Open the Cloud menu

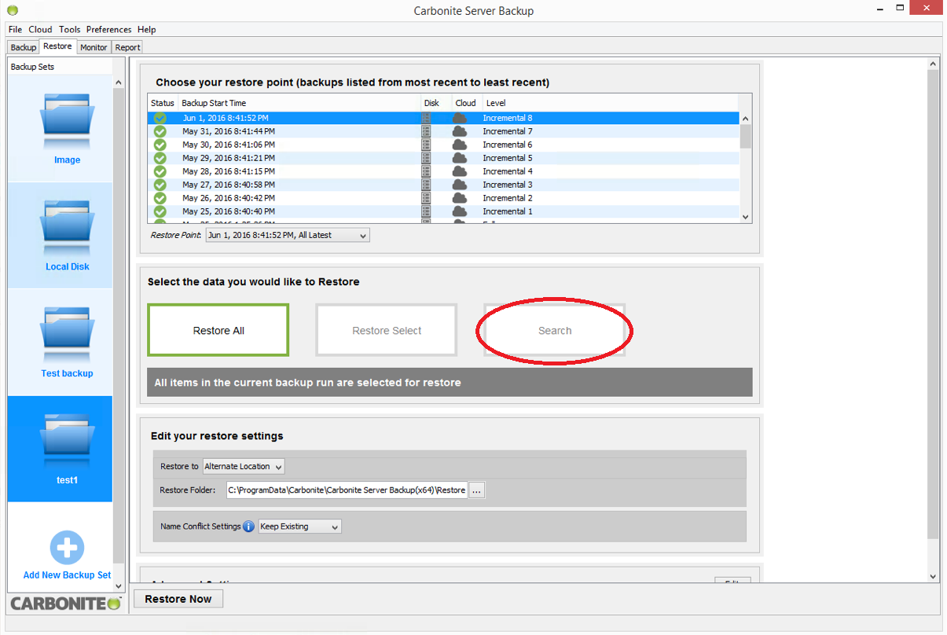(41, 29)
